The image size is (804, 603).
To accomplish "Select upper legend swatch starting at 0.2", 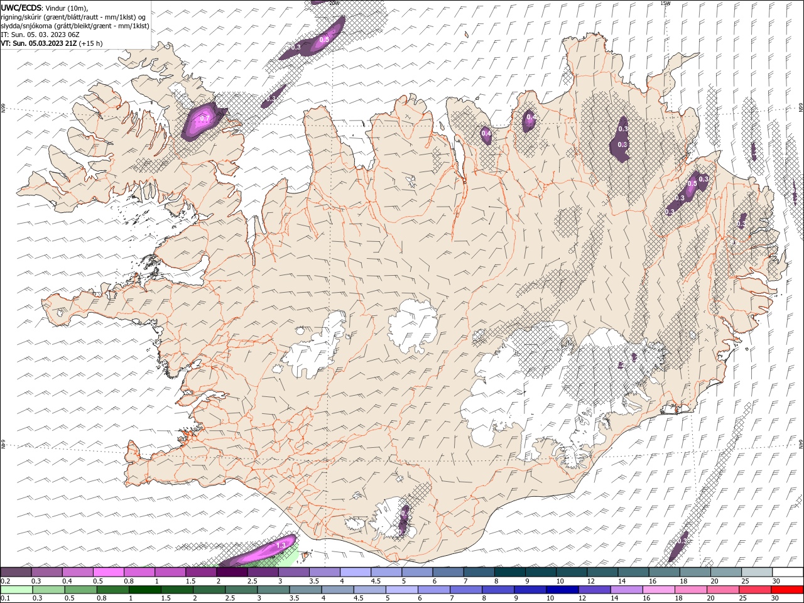I will click(16, 572).
